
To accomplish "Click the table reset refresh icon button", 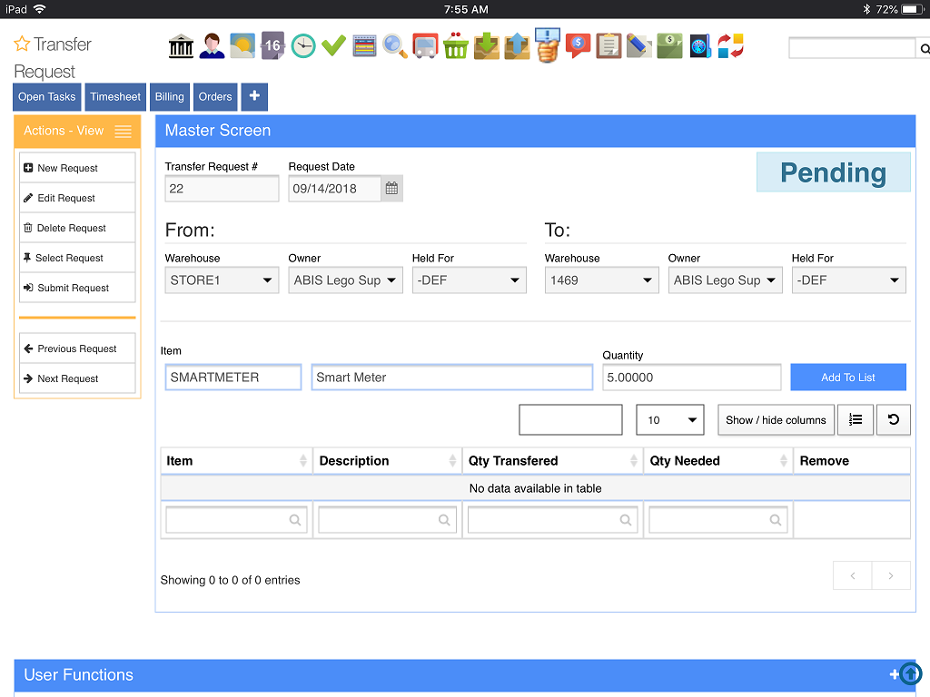I will (x=893, y=419).
